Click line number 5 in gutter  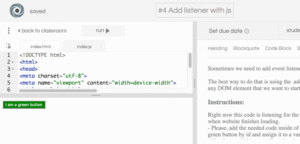[x=9, y=83]
